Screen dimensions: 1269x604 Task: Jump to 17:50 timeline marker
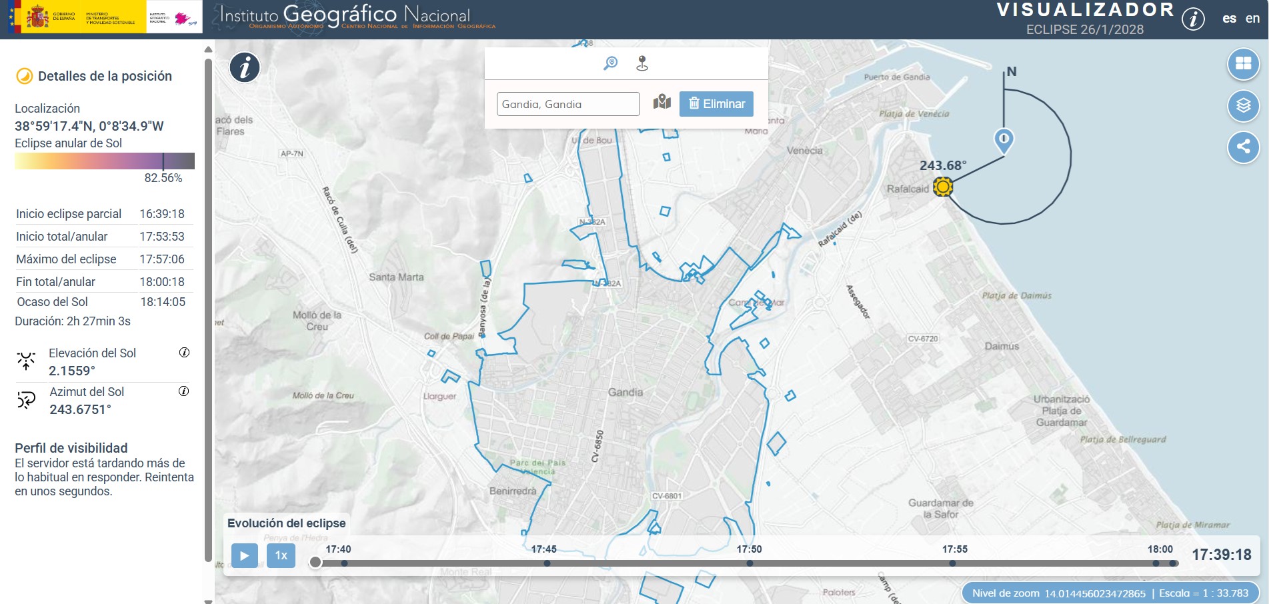(x=750, y=563)
